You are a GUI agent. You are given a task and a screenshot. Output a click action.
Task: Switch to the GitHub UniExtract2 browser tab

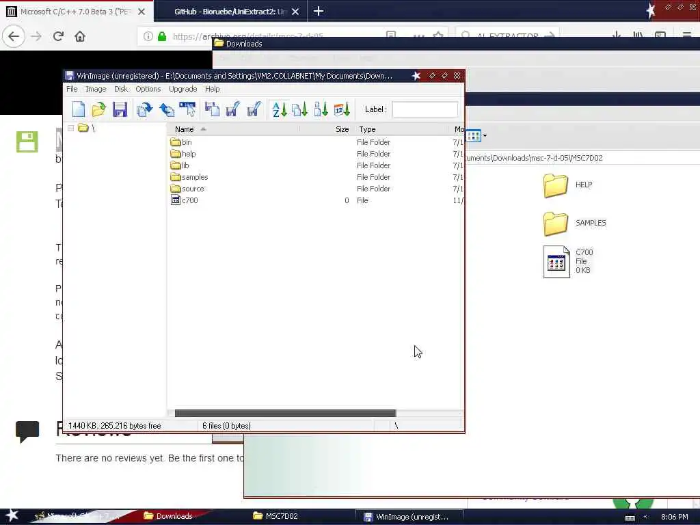coord(230,12)
